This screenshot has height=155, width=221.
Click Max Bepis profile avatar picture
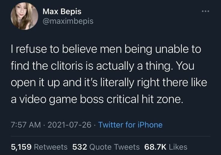point(24,16)
